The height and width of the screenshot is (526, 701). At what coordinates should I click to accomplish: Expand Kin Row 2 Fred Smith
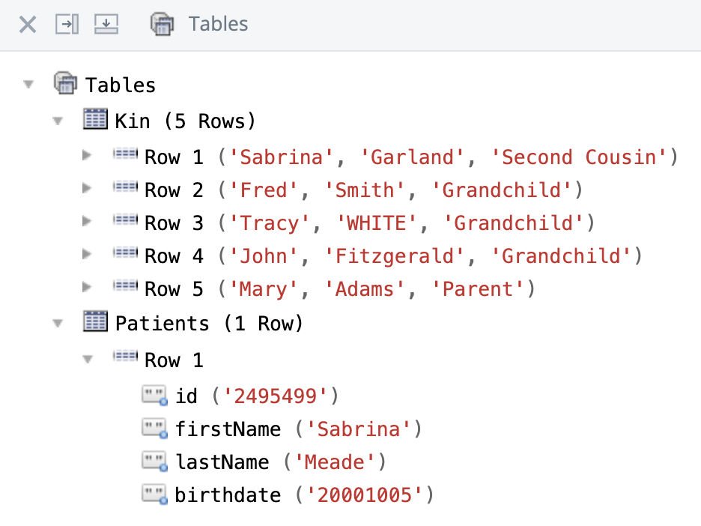point(88,189)
